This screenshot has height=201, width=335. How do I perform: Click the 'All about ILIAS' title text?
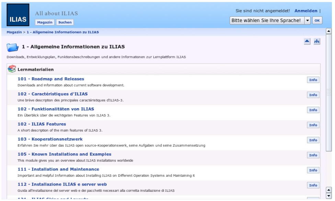56,13
